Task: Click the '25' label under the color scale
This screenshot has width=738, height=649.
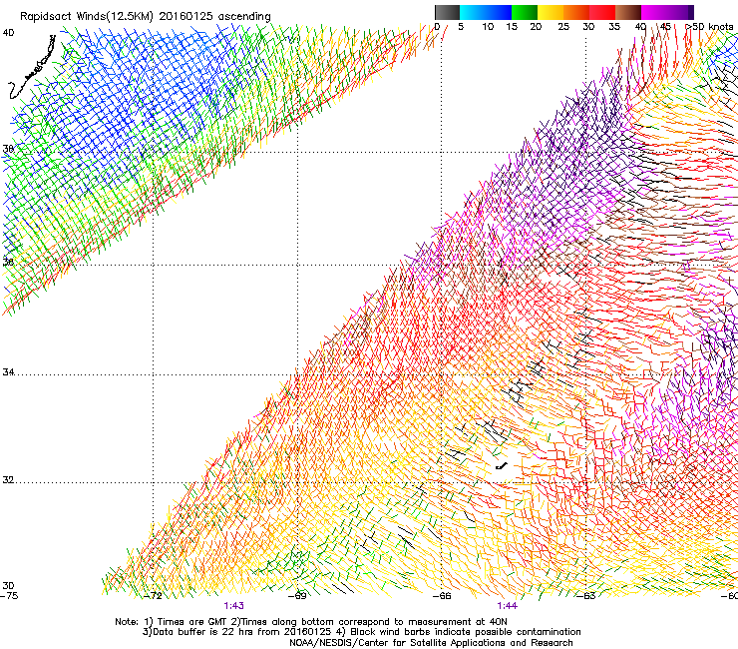Action: point(563,27)
